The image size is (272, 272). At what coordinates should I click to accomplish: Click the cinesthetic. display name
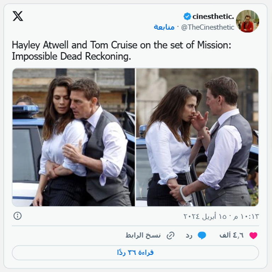tap(213, 16)
